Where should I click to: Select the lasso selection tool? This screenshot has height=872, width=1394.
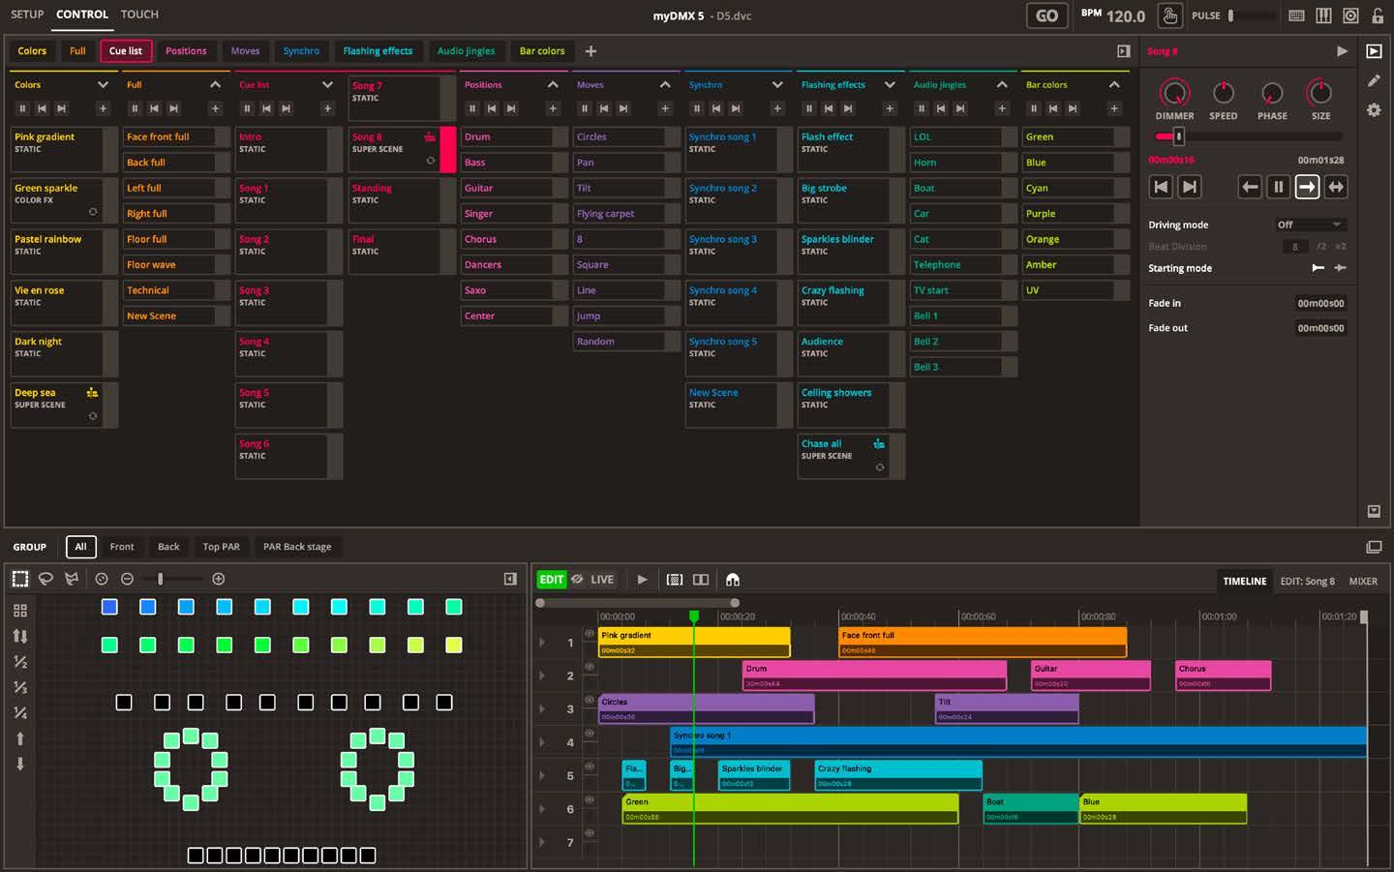pyautogui.click(x=45, y=579)
